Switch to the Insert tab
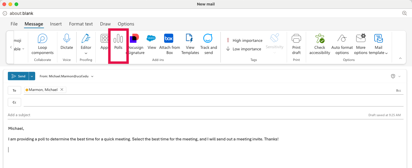 coord(56,24)
